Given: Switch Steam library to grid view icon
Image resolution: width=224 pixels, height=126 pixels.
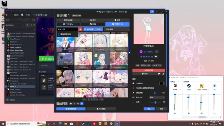Looking at the screenshot, I should tap(34, 20).
